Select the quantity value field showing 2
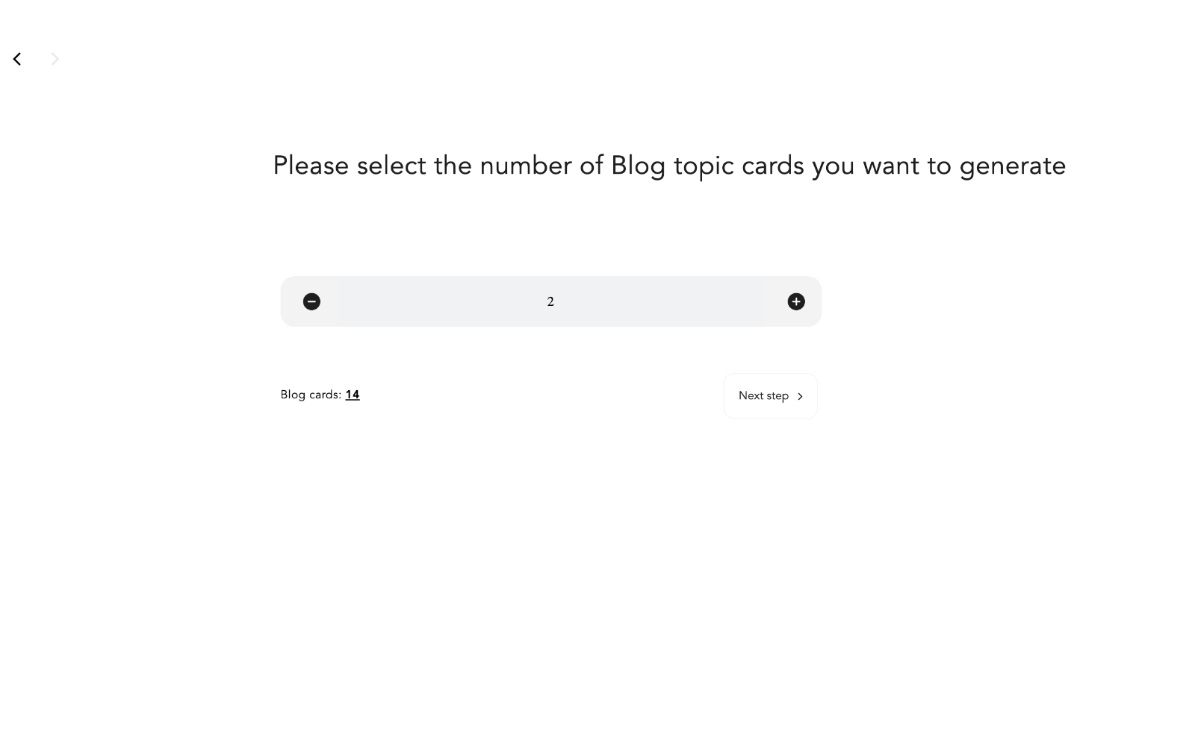This screenshot has height=746, width=1195. [550, 301]
